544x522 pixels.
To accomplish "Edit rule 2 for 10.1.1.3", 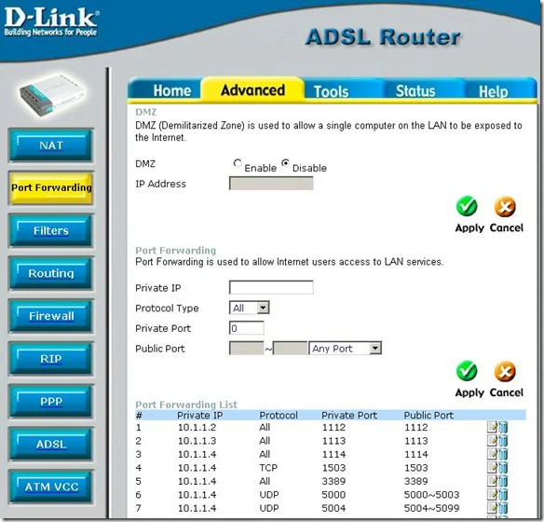I will click(x=493, y=440).
